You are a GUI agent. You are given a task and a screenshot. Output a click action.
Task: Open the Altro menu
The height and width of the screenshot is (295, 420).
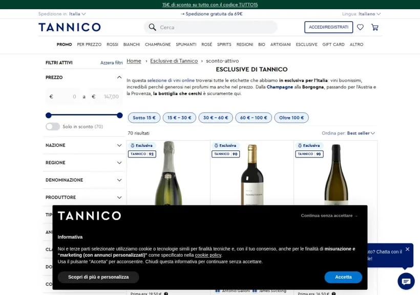point(356,44)
